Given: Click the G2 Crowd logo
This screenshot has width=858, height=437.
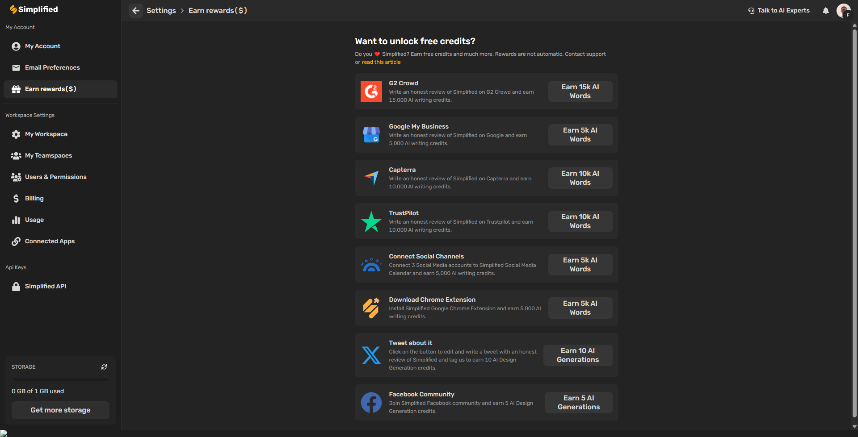Looking at the screenshot, I should (371, 92).
